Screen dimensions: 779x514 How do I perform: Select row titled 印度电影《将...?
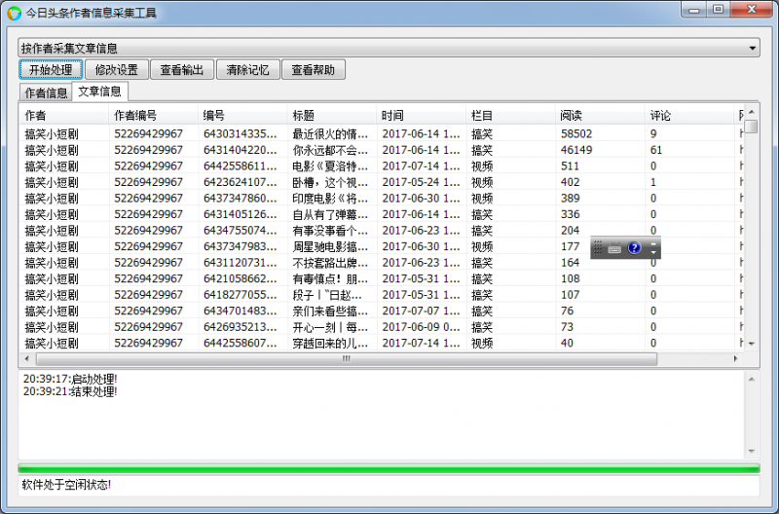tap(381, 199)
